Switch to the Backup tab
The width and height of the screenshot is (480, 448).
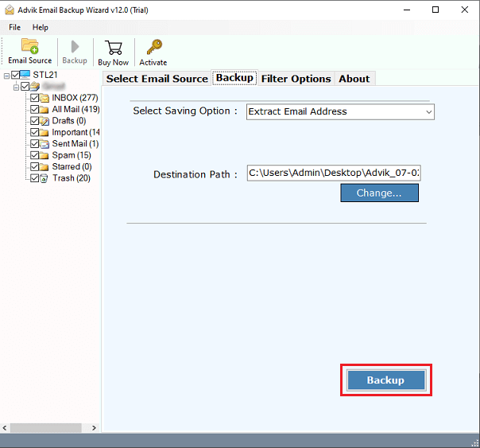(x=234, y=78)
